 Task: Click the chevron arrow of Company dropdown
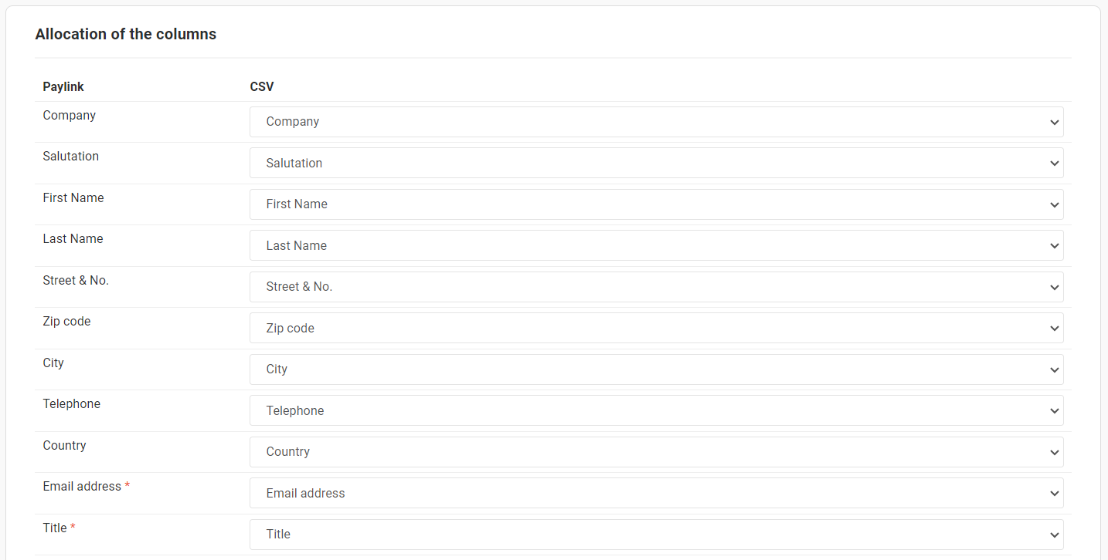(x=1055, y=122)
